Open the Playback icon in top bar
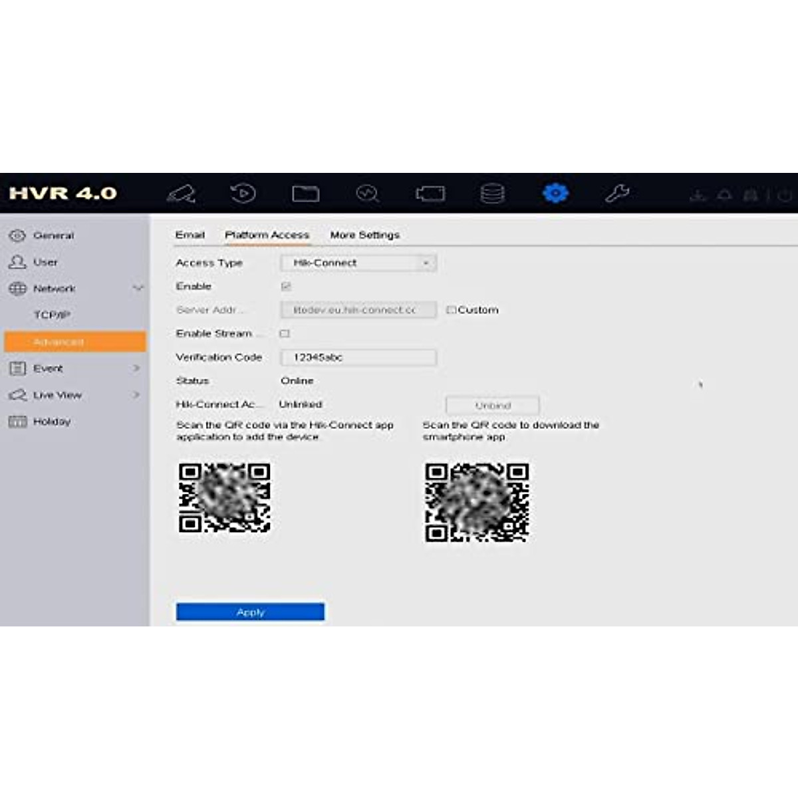 243,194
